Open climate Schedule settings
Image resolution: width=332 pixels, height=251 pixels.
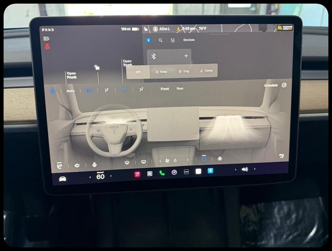tap(271, 85)
